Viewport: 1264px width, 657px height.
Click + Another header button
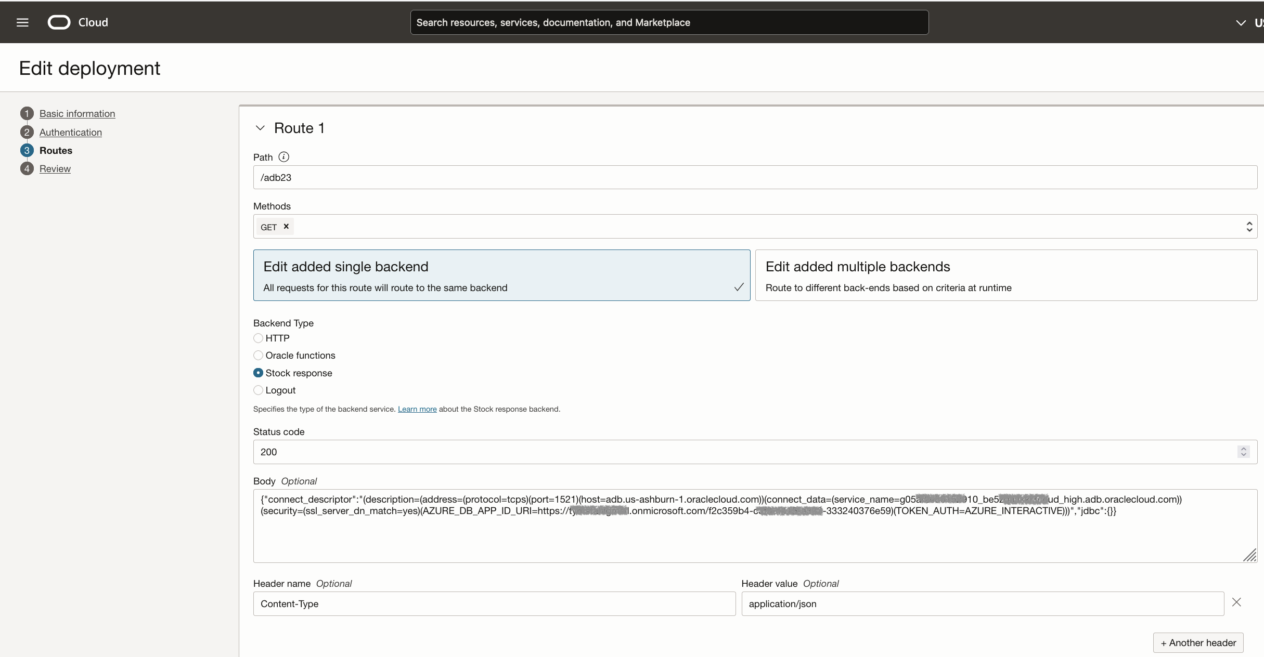[1198, 643]
